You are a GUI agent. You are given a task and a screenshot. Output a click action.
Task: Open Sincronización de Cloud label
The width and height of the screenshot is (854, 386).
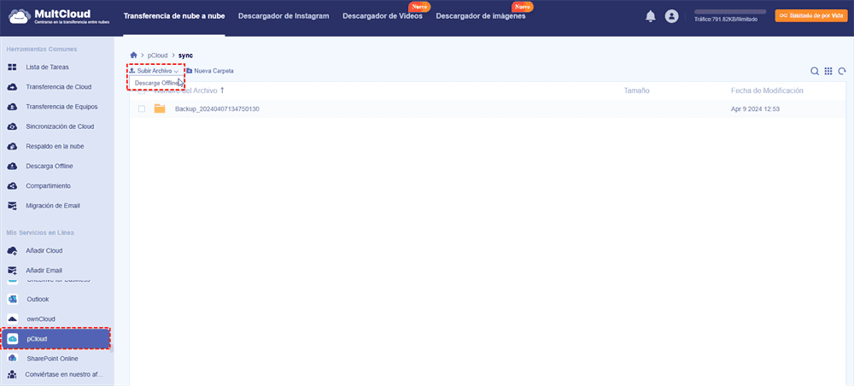point(60,126)
